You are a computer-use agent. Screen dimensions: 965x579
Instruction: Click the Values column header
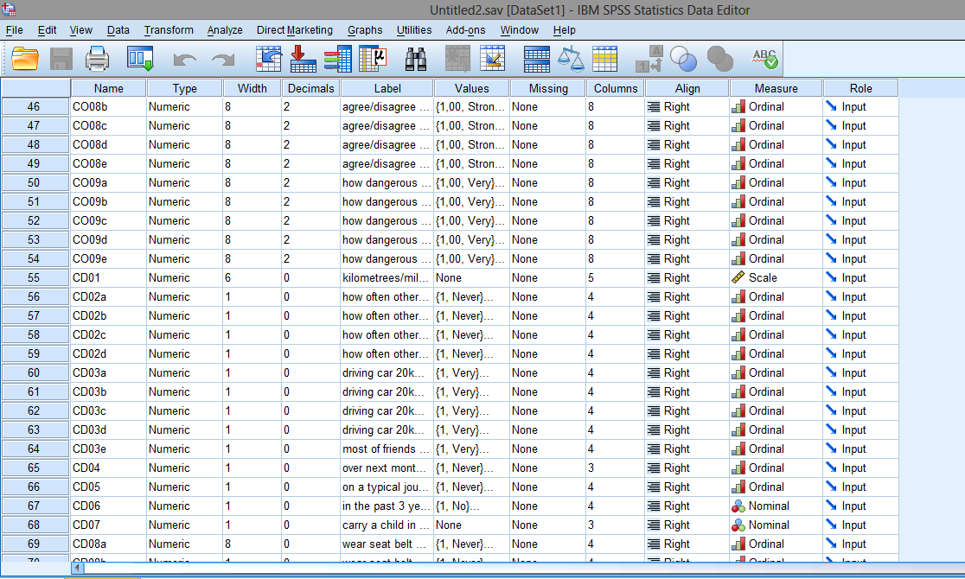pos(471,88)
